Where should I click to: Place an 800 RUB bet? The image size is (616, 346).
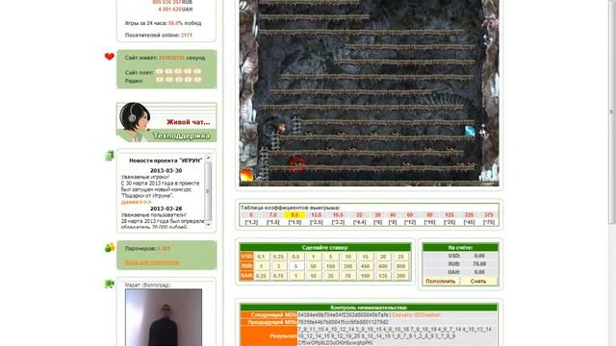click(400, 266)
